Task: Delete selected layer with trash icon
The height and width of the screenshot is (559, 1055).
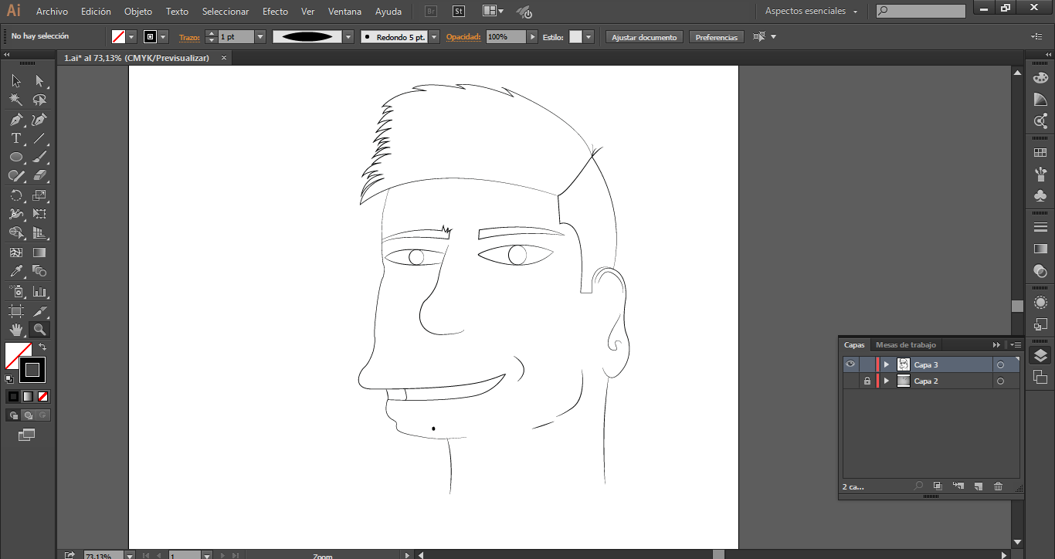Action: 998,486
